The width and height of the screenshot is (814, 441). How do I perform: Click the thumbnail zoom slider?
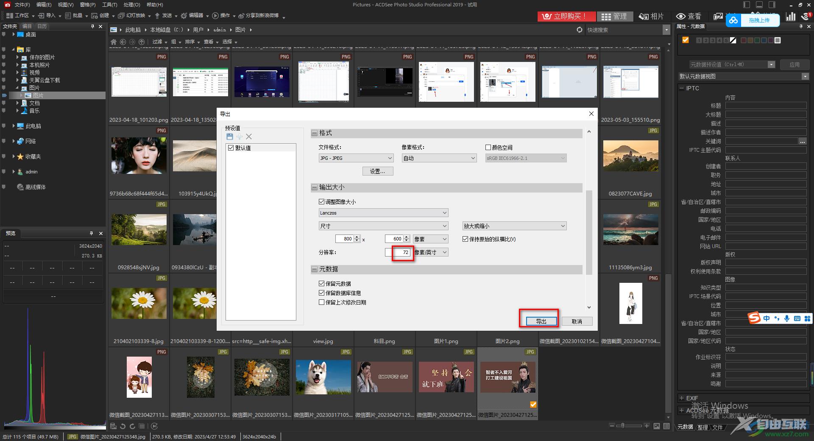629,426
